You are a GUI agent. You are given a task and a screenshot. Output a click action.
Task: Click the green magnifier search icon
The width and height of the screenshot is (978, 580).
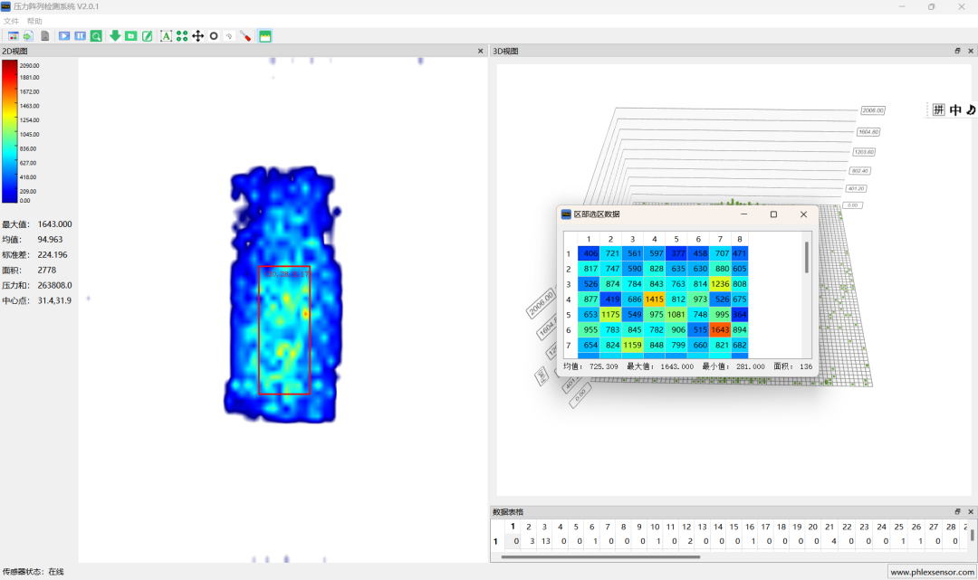click(x=96, y=36)
